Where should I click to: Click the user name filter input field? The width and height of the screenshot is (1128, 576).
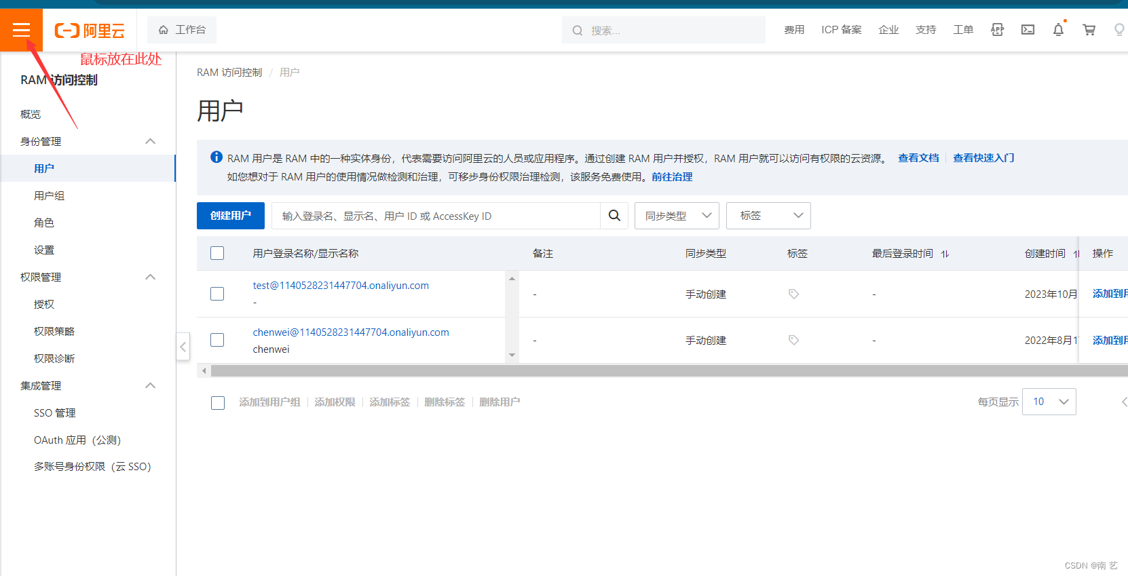[x=436, y=216]
